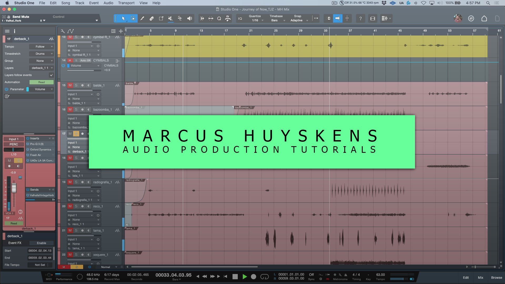Adjust ValhallaVintageVerb send level slider
The image size is (505, 284).
click(x=39, y=200)
